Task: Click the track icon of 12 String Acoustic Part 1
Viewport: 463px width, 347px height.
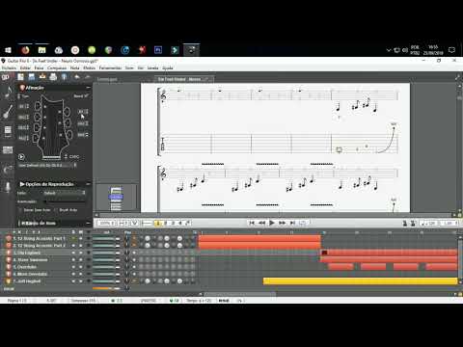Action: point(9,238)
